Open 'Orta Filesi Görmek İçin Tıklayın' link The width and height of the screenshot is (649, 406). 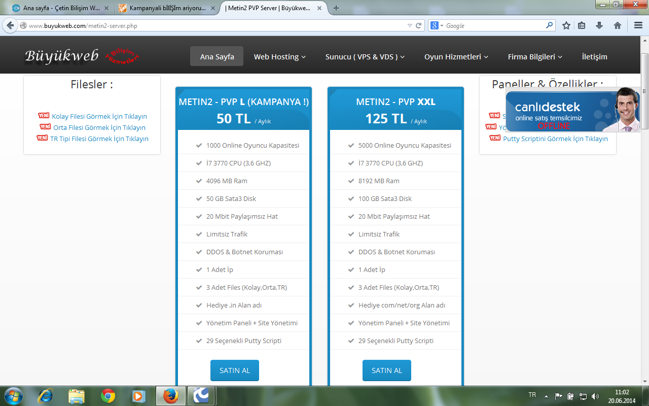pyautogui.click(x=99, y=127)
